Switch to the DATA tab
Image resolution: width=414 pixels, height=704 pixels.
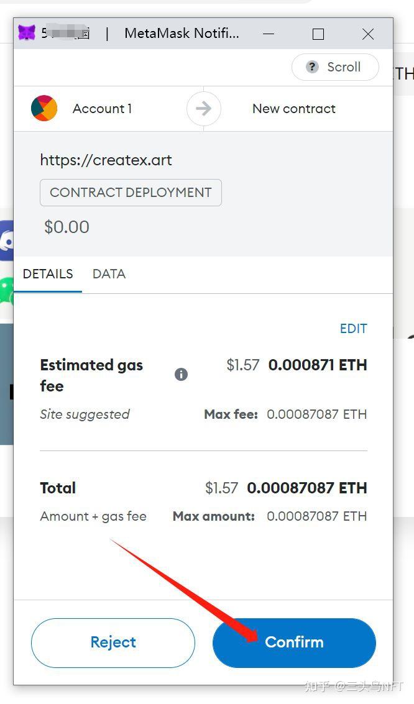(x=109, y=274)
